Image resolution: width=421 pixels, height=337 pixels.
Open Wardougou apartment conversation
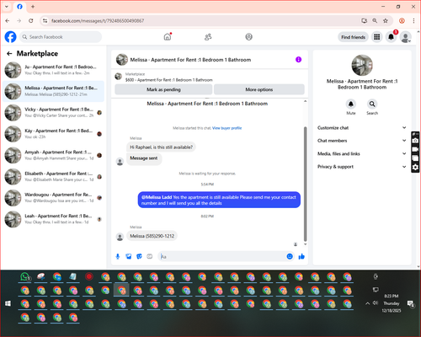click(53, 198)
